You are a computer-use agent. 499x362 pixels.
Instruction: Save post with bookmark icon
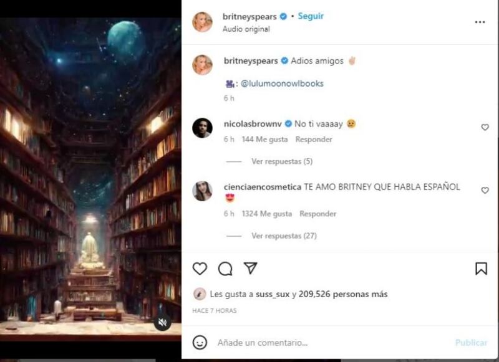point(481,269)
